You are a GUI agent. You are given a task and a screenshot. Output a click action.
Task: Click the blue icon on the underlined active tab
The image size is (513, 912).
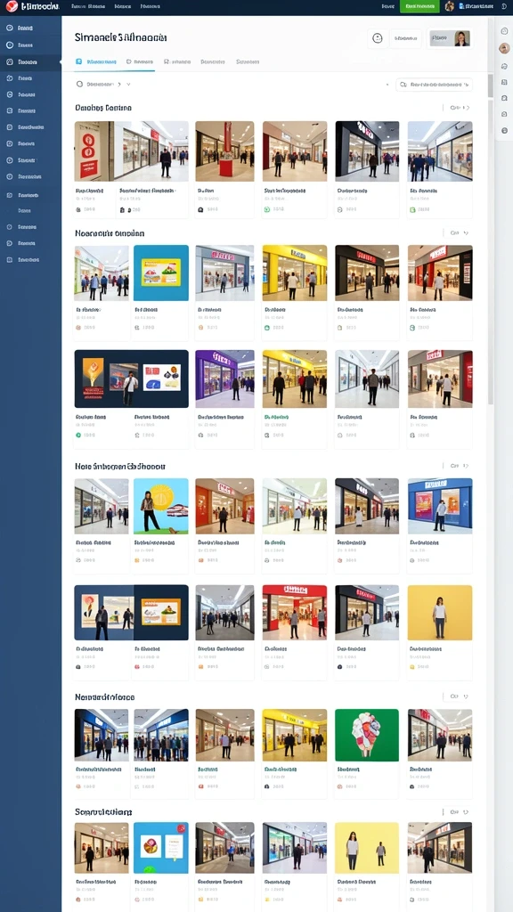click(x=79, y=61)
